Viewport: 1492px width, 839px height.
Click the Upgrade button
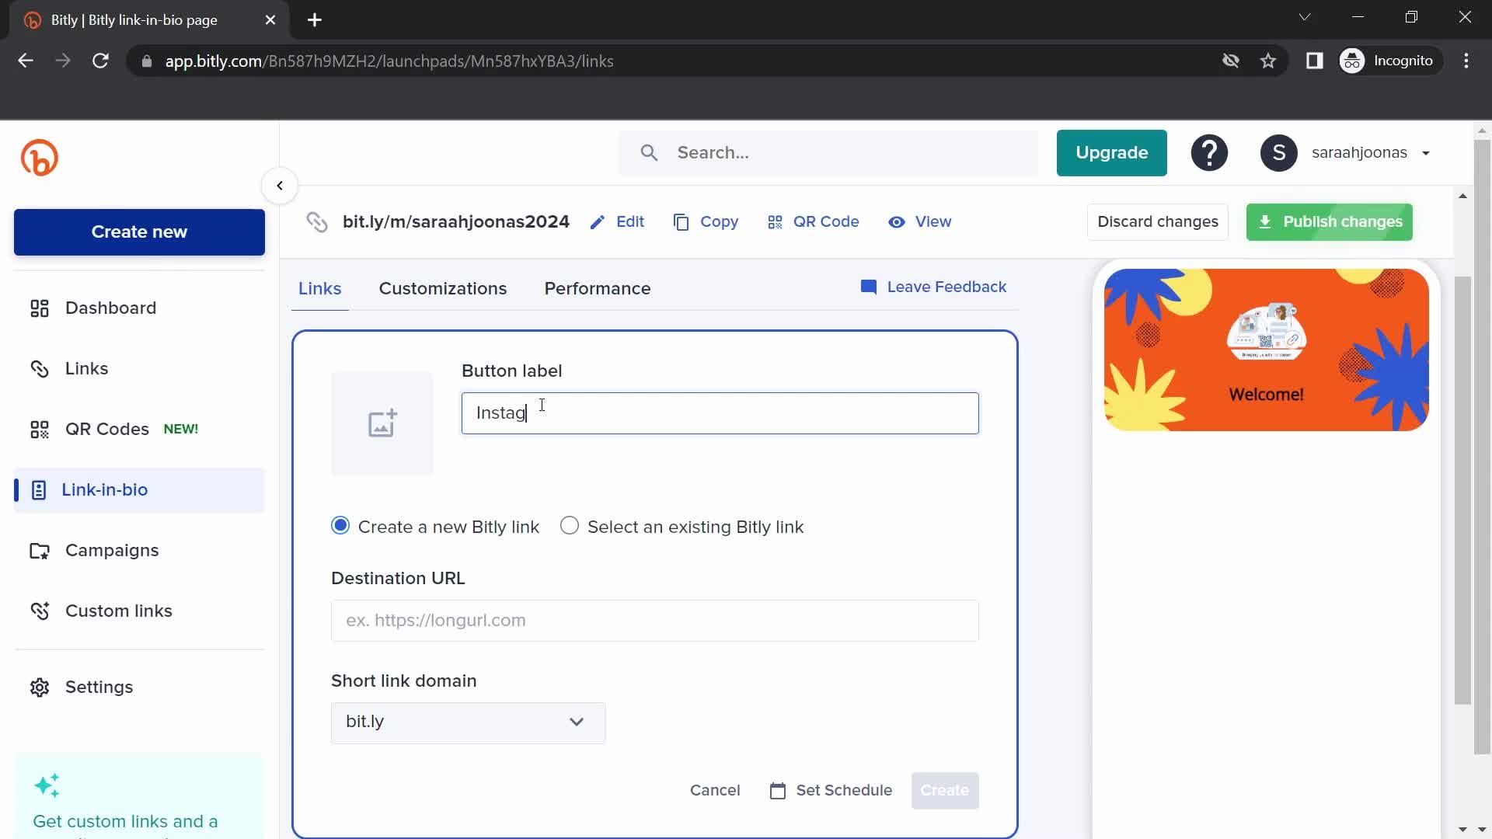tap(1110, 152)
